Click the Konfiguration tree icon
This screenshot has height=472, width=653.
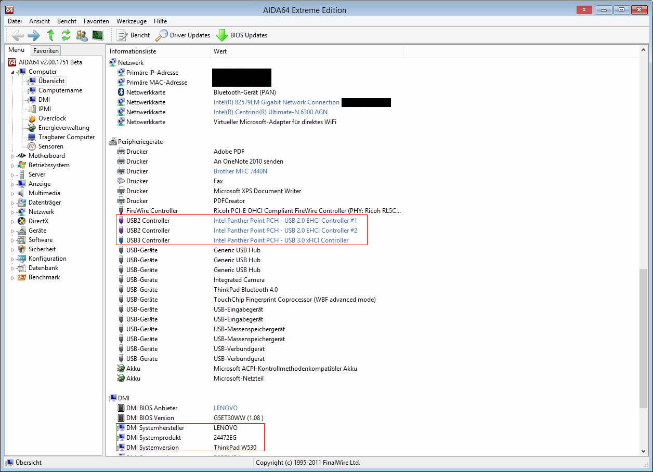coord(22,259)
